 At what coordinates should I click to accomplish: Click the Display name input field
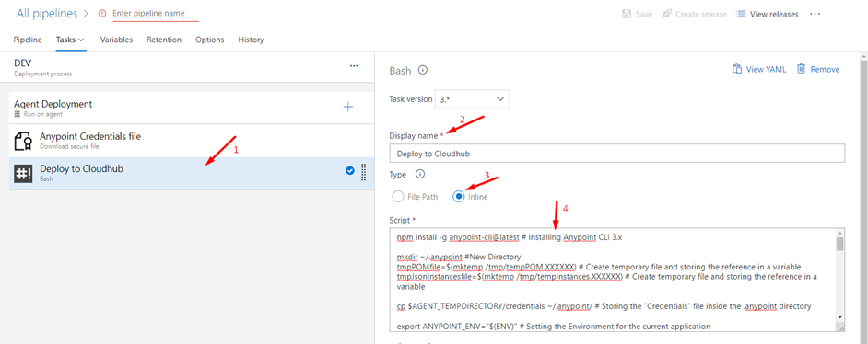click(617, 153)
